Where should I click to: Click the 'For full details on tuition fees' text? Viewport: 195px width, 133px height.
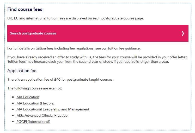pyautogui.click(x=74, y=48)
